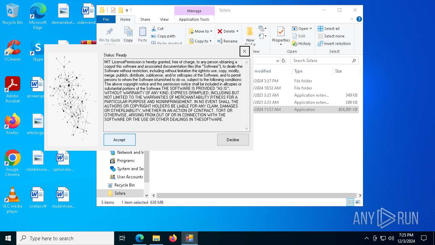Decline the license agreement
The image size is (435, 245).
point(233,140)
